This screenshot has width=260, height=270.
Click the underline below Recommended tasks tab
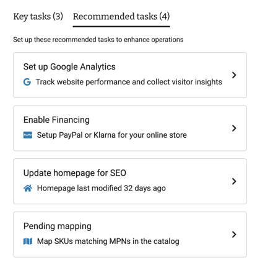121,27
